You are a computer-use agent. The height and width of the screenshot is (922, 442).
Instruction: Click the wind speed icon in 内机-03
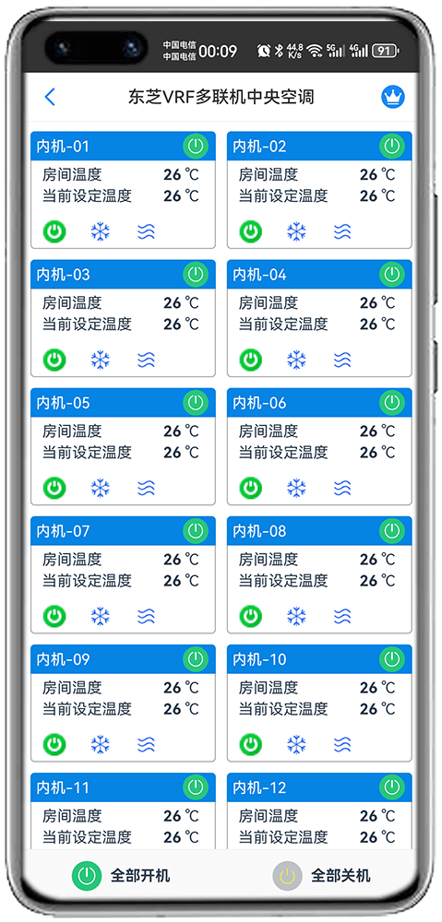(147, 360)
